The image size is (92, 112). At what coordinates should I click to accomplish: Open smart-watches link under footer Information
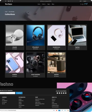pyautogui.click(x=21, y=105)
